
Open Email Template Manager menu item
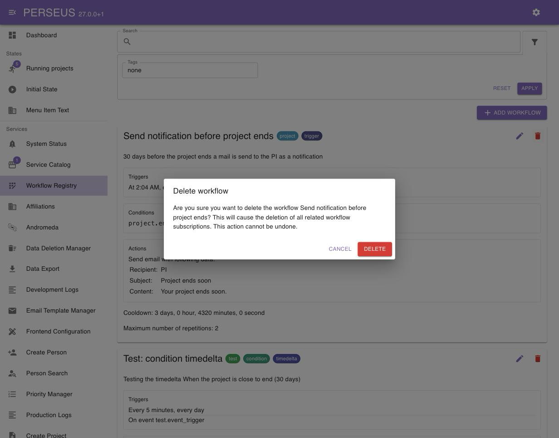coord(54,311)
